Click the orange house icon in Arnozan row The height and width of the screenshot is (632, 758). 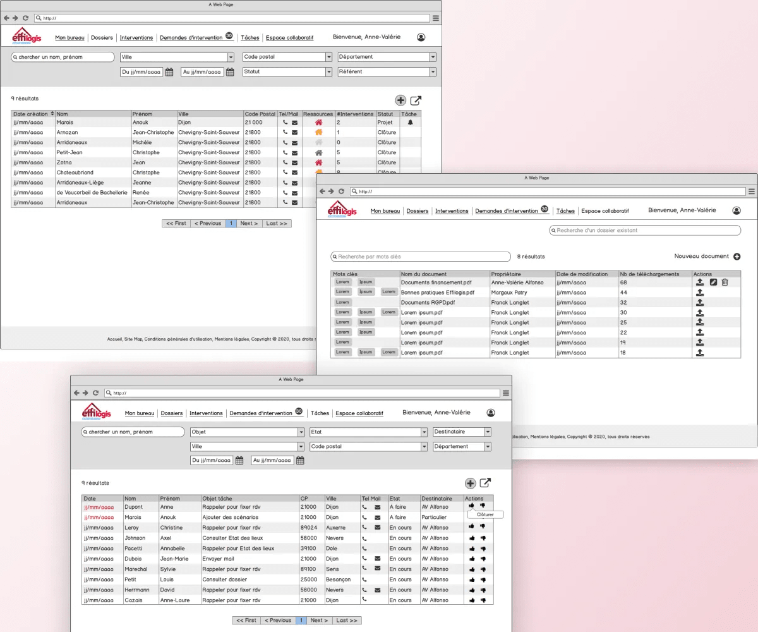click(318, 133)
